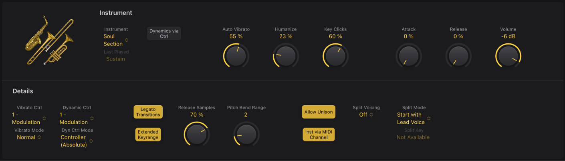This screenshot has height=161, width=565.
Task: Click the Auto Vibrato knob
Action: coord(236,55)
